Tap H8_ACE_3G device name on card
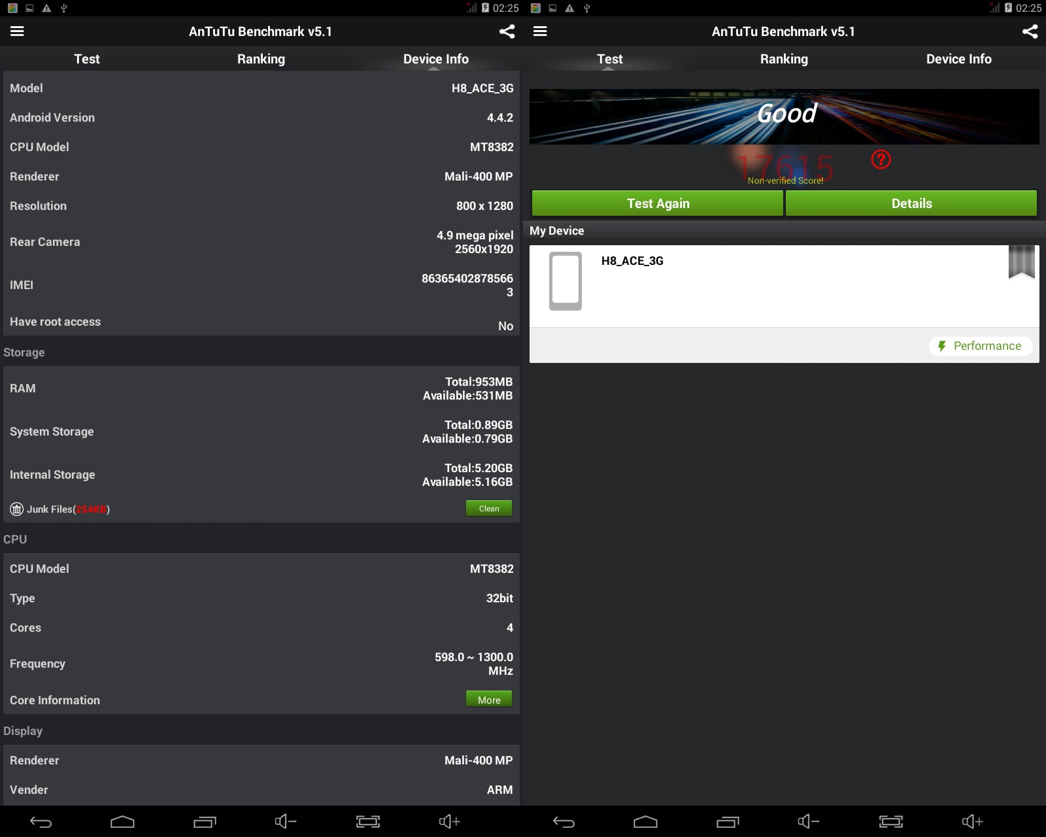Screen dimensions: 1046x837 pyautogui.click(x=632, y=261)
